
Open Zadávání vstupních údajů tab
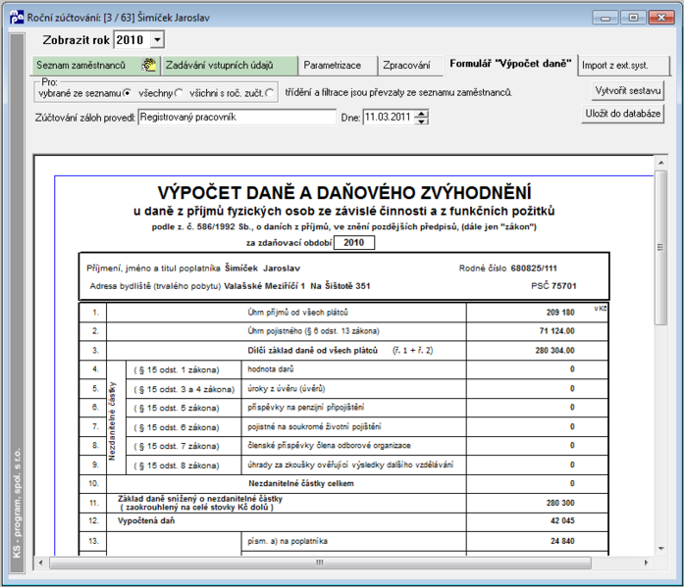(x=230, y=66)
